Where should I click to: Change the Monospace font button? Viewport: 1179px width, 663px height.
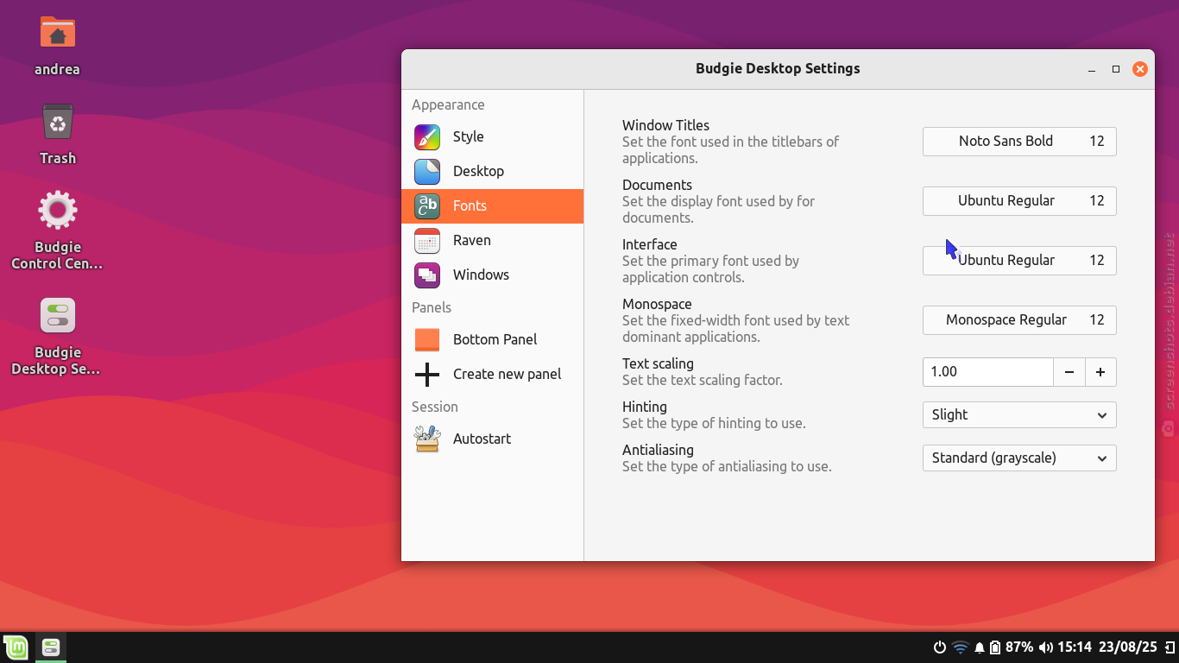pos(1019,320)
